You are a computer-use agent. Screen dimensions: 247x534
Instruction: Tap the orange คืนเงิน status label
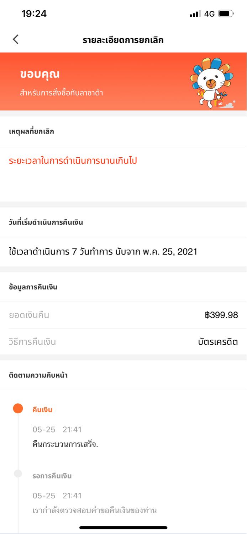[42, 410]
